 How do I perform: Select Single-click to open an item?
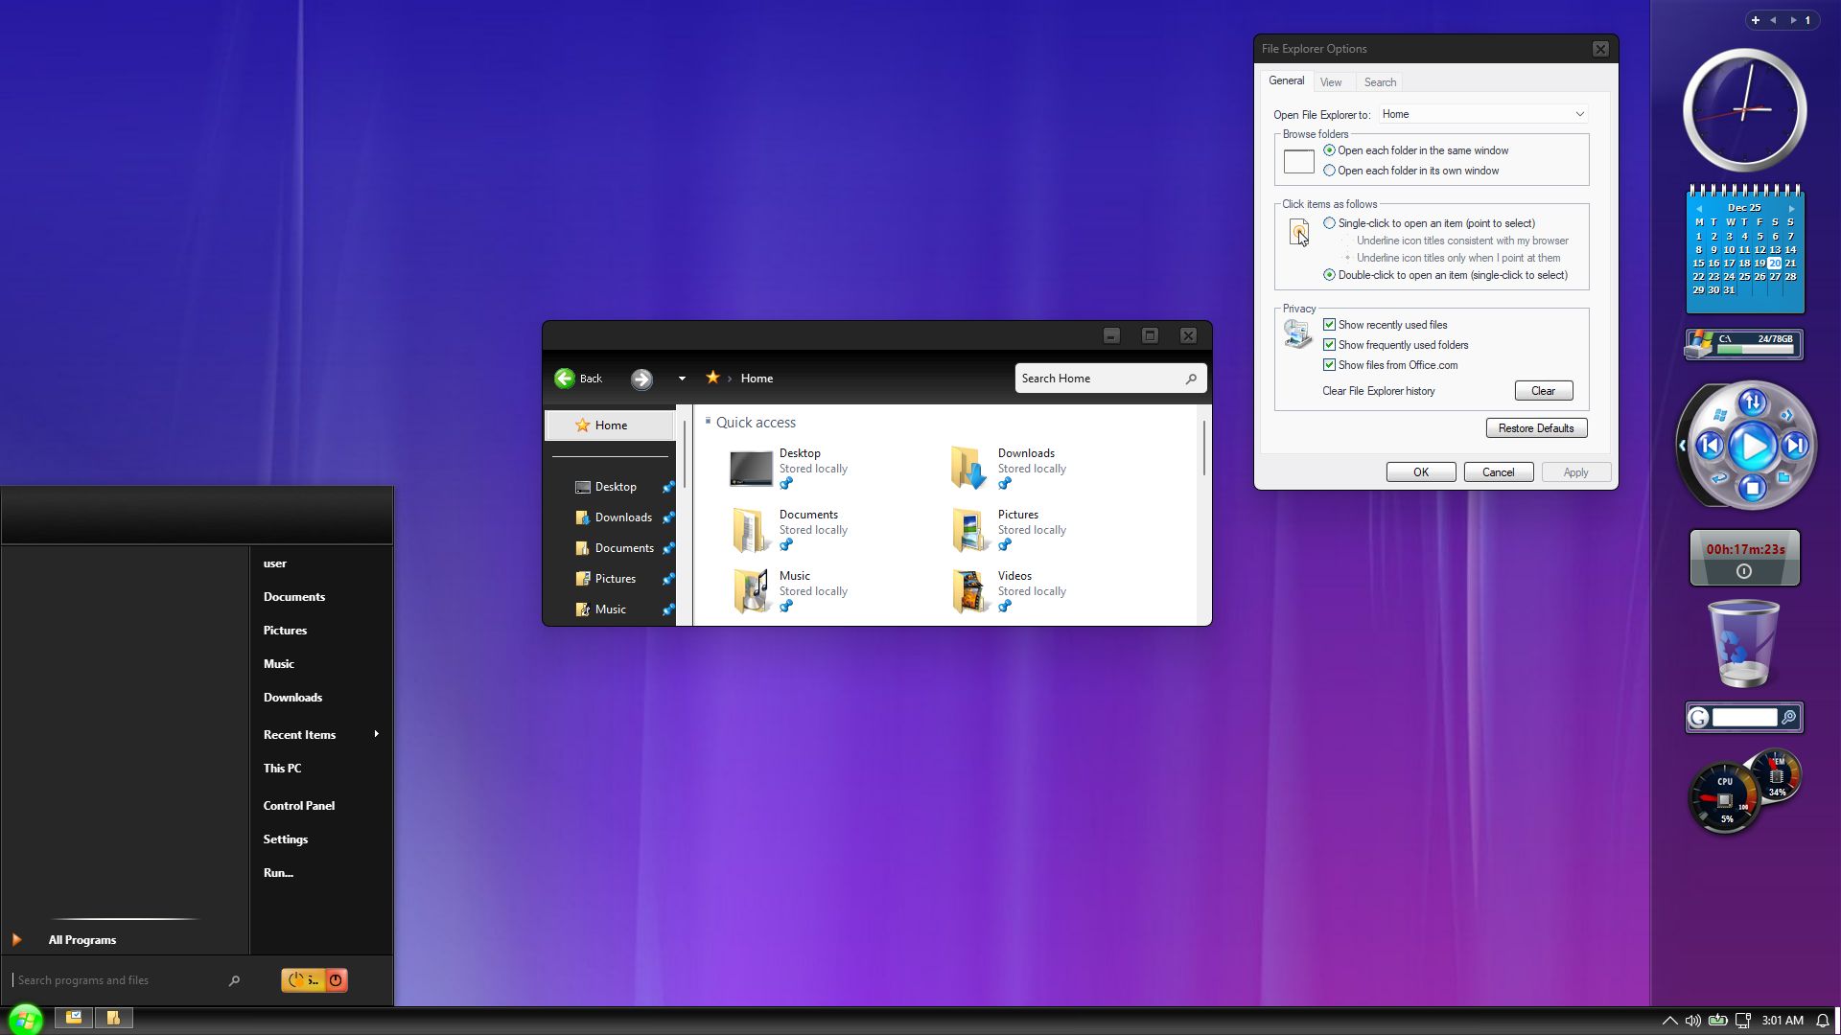(1329, 223)
